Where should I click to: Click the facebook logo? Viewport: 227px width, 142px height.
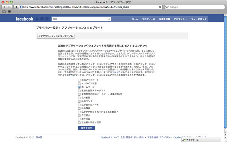24,19
